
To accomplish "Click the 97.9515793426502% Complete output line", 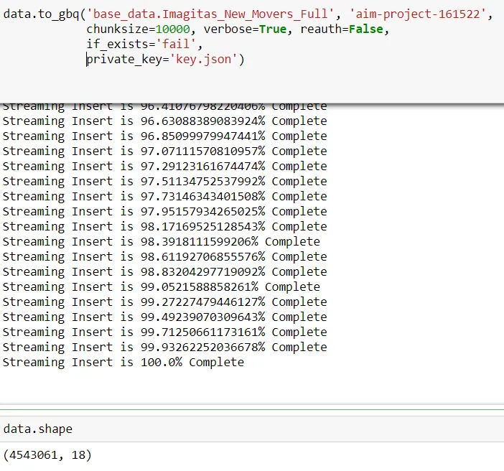I will coord(165,211).
